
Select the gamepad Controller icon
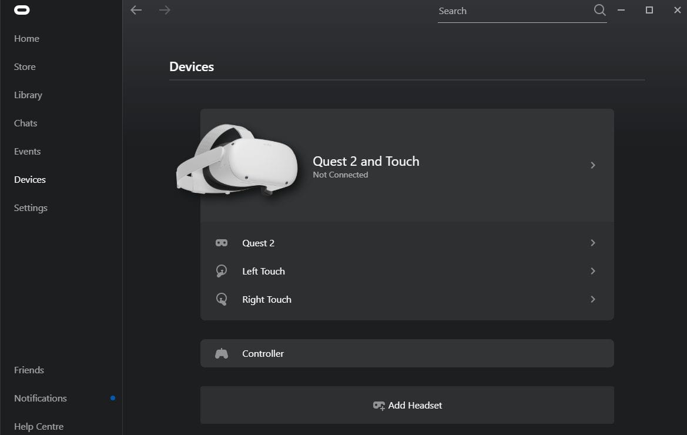click(222, 353)
